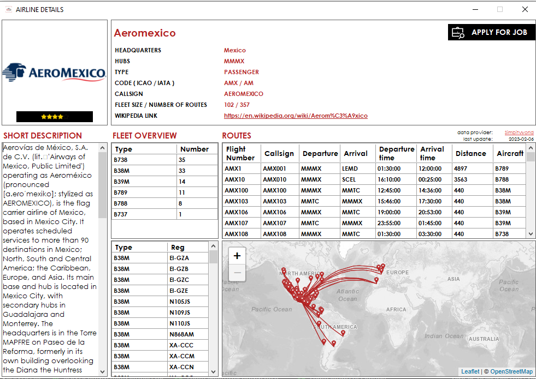Click the briefcase icon on Apply For Job

tap(458, 32)
